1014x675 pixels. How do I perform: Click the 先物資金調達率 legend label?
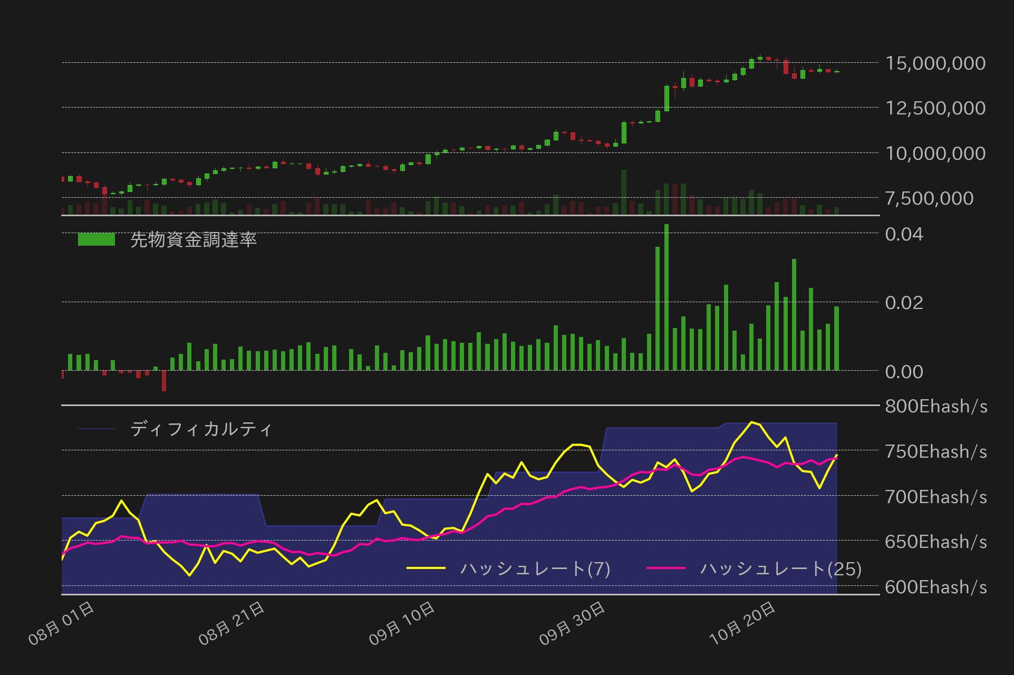(193, 239)
